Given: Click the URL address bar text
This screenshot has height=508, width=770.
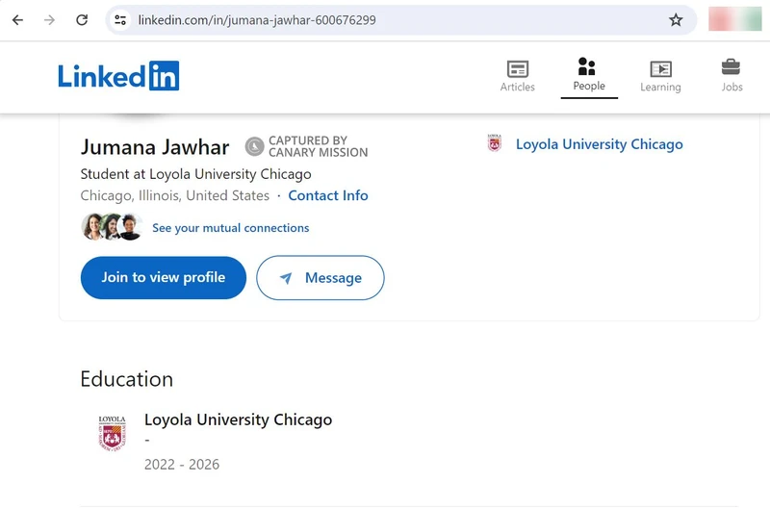Looking at the screenshot, I should pyautogui.click(x=257, y=20).
